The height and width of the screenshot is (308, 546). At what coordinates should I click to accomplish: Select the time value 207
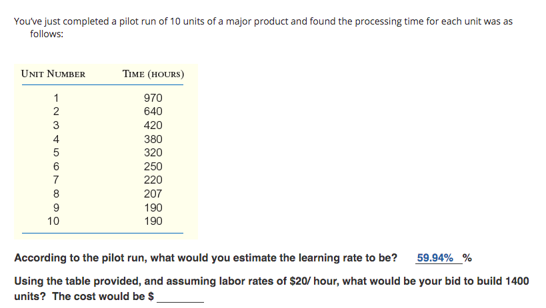pyautogui.click(x=153, y=194)
